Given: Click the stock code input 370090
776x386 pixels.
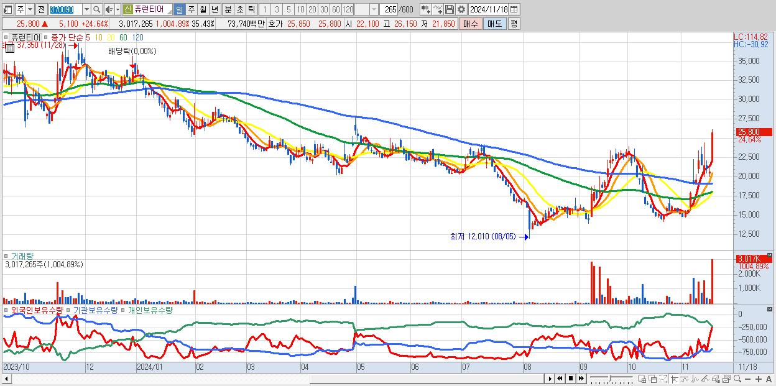Looking at the screenshot, I should point(65,9).
